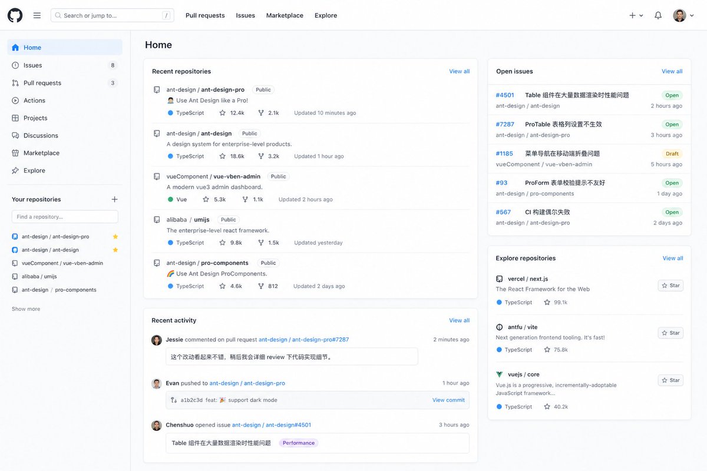Open Issues in top navigation
Screen dimensions: 707x471
246,15
